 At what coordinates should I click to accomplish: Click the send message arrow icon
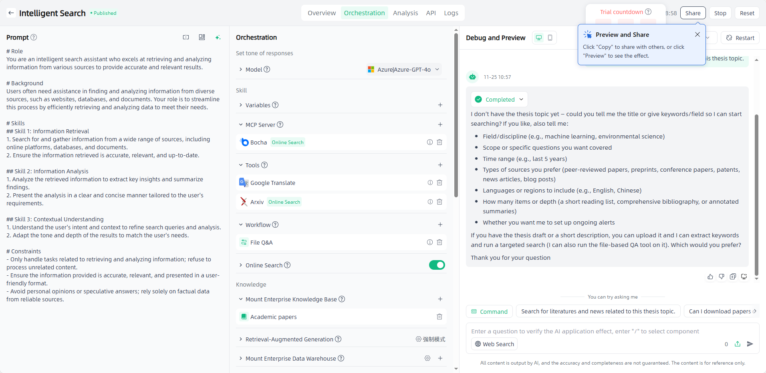(x=750, y=344)
